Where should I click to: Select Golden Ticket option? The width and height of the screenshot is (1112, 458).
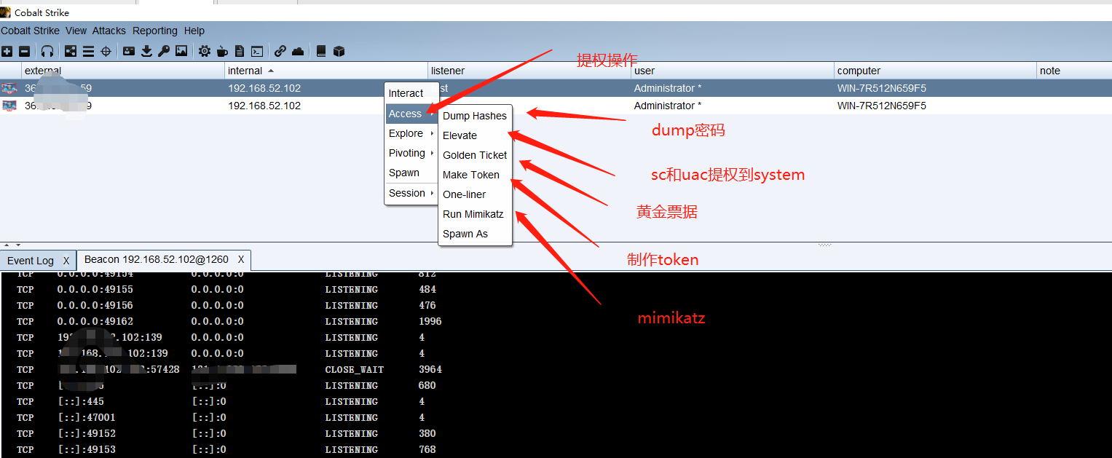(x=475, y=155)
